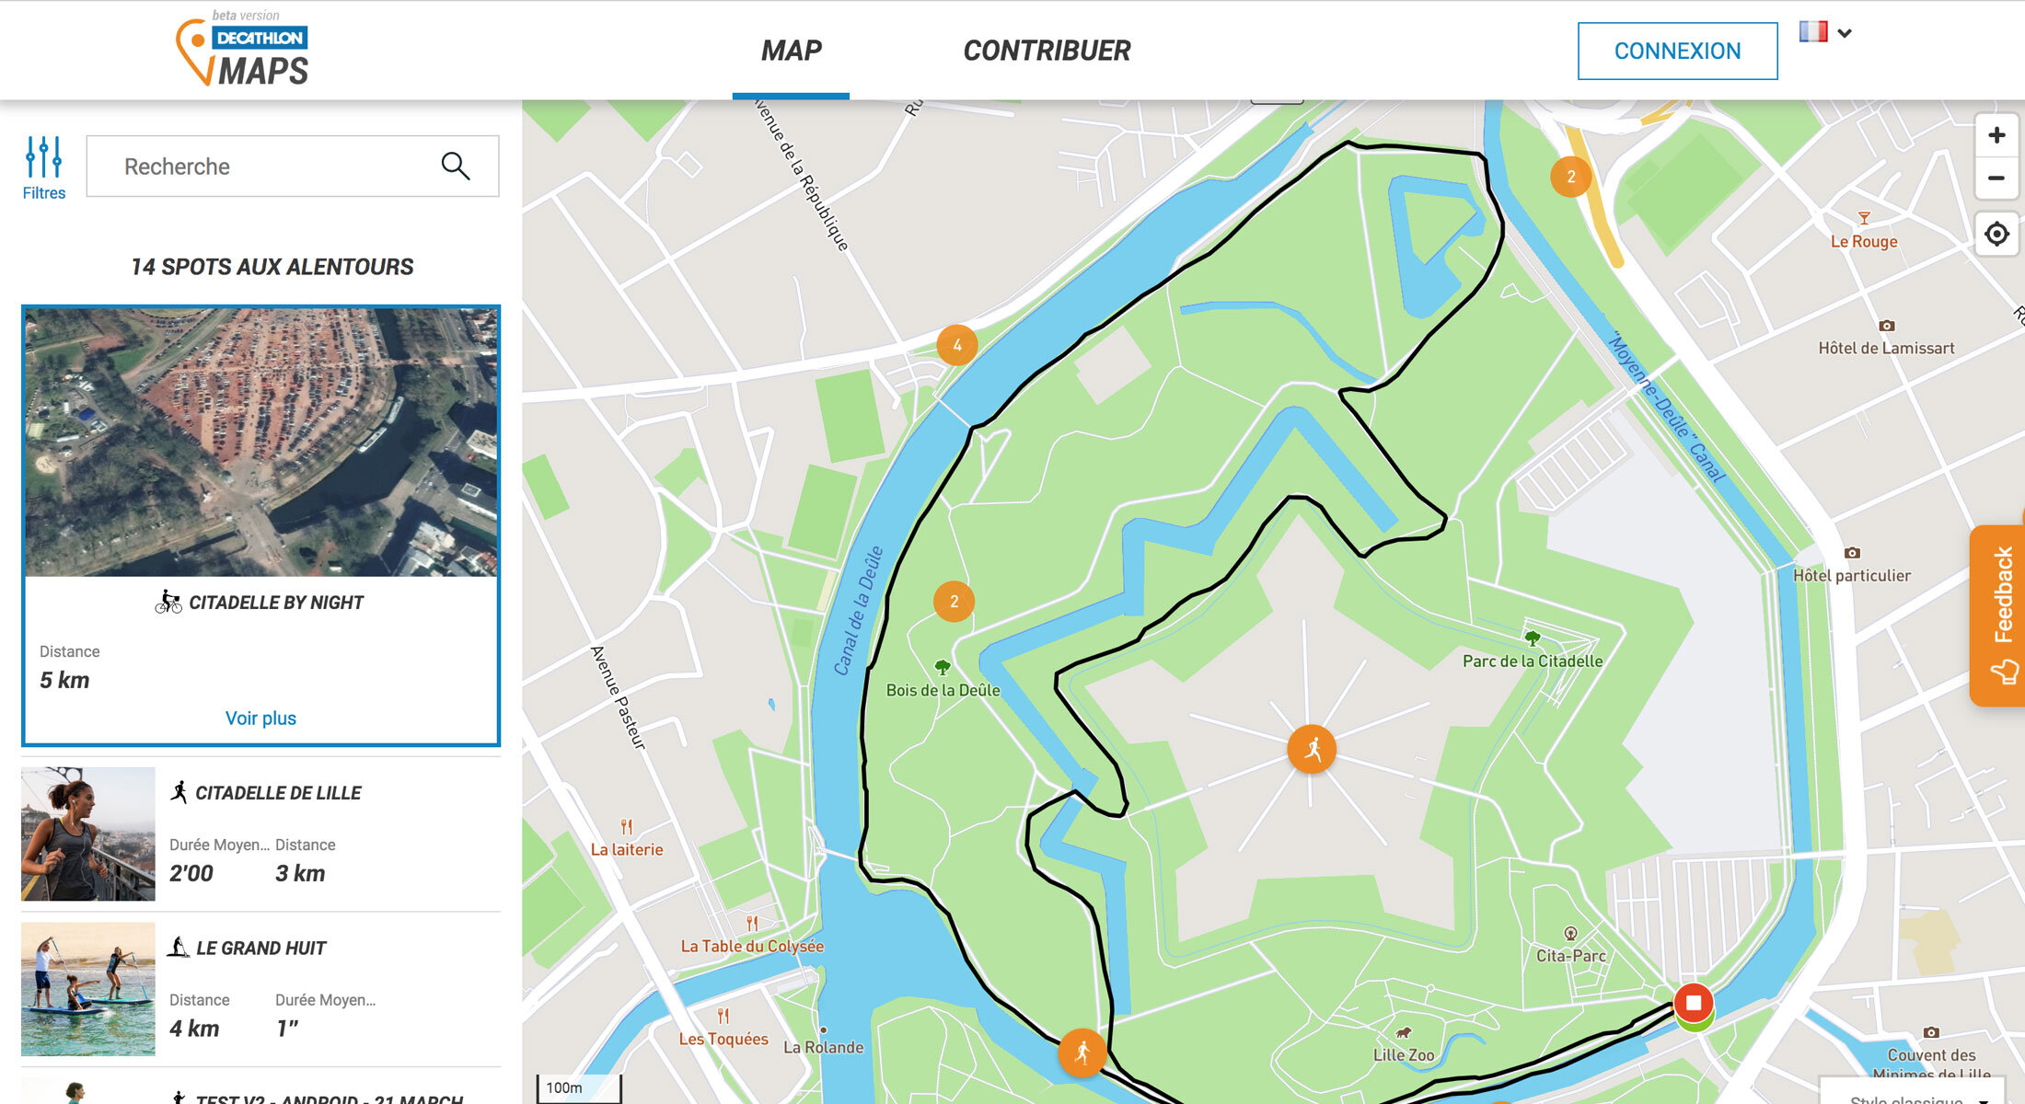Click the search magnifier icon
The width and height of the screenshot is (2025, 1104).
tap(457, 166)
